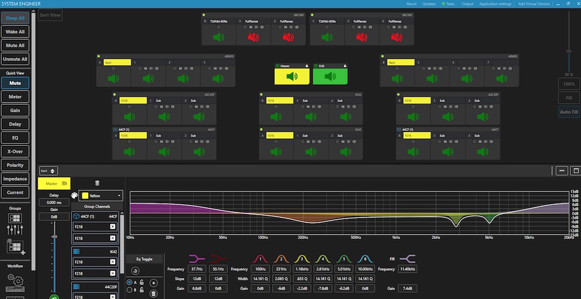The image size is (581, 299).
Task: Select the purple high-pass crossover filter icon
Action: (197, 258)
